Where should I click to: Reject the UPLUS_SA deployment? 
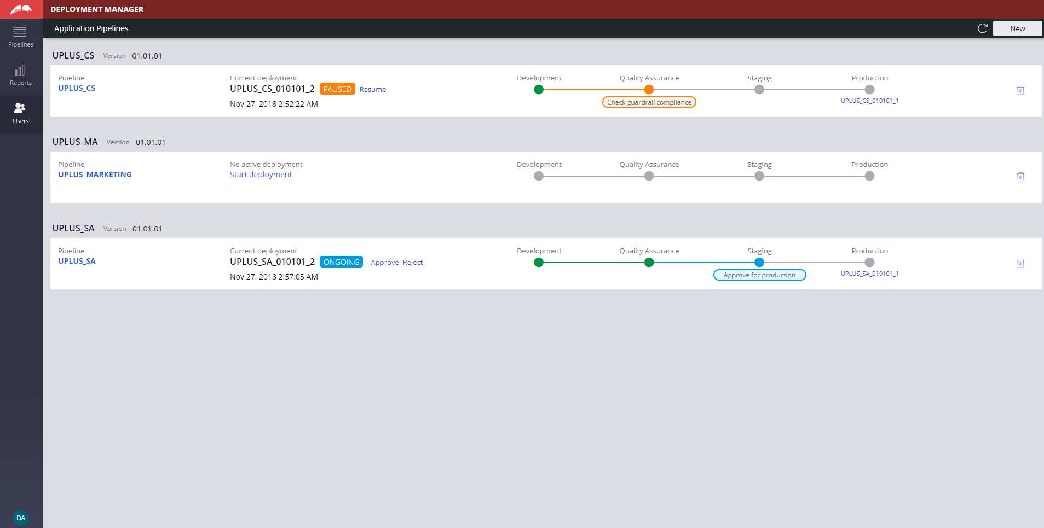click(412, 263)
